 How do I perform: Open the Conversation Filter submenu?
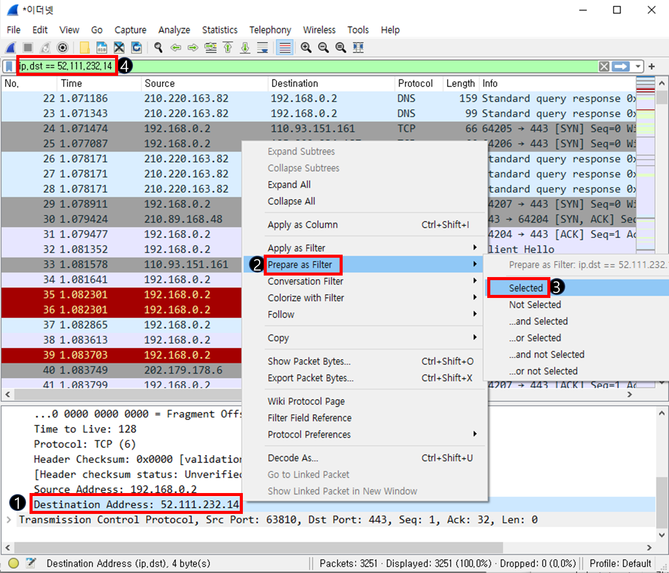tap(365, 281)
